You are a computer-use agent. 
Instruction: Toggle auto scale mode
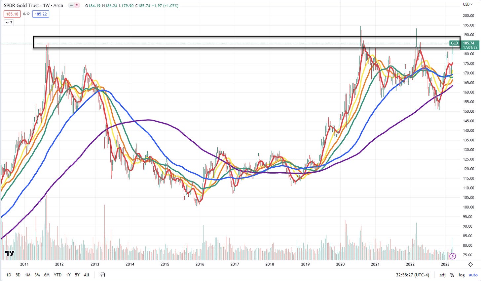tap(473, 275)
